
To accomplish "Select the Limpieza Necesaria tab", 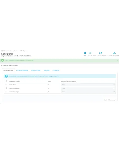I will (x=8, y=70).
